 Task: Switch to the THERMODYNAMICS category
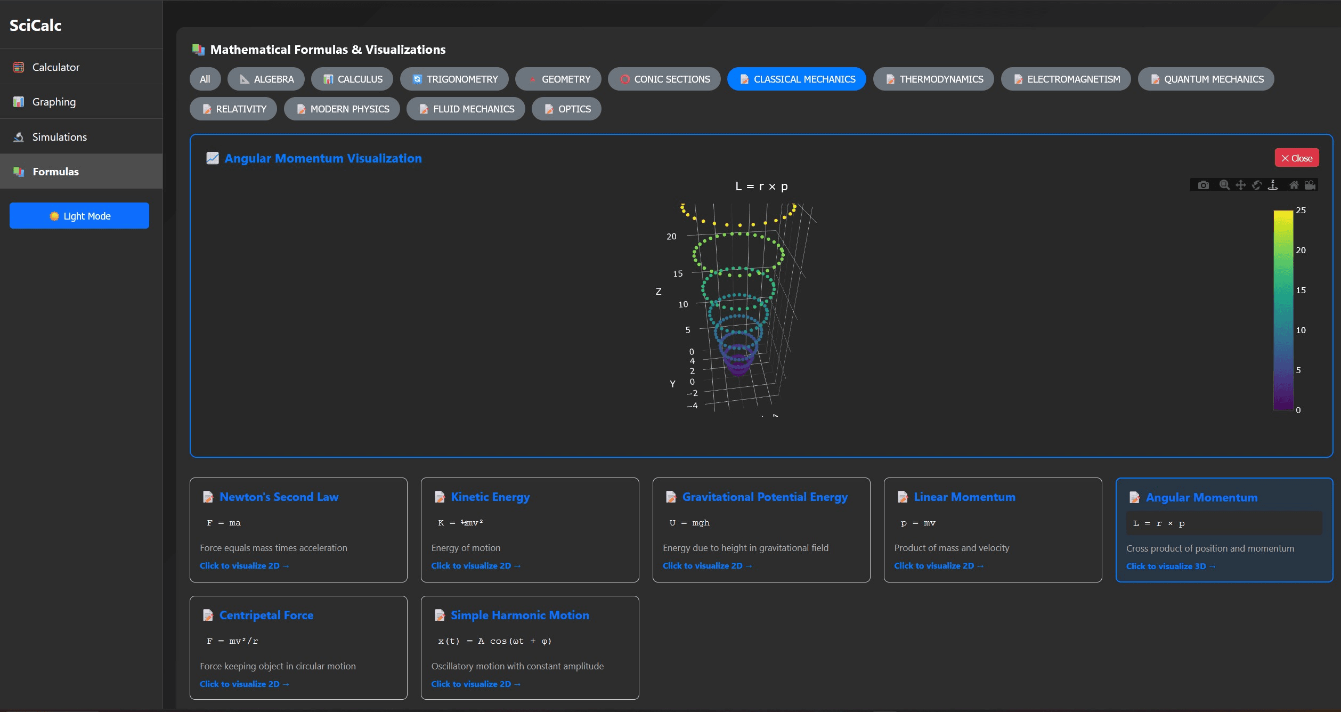point(933,79)
